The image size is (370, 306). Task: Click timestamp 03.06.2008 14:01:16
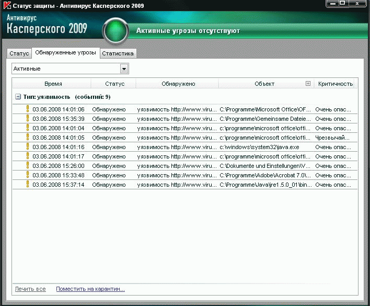coord(59,147)
